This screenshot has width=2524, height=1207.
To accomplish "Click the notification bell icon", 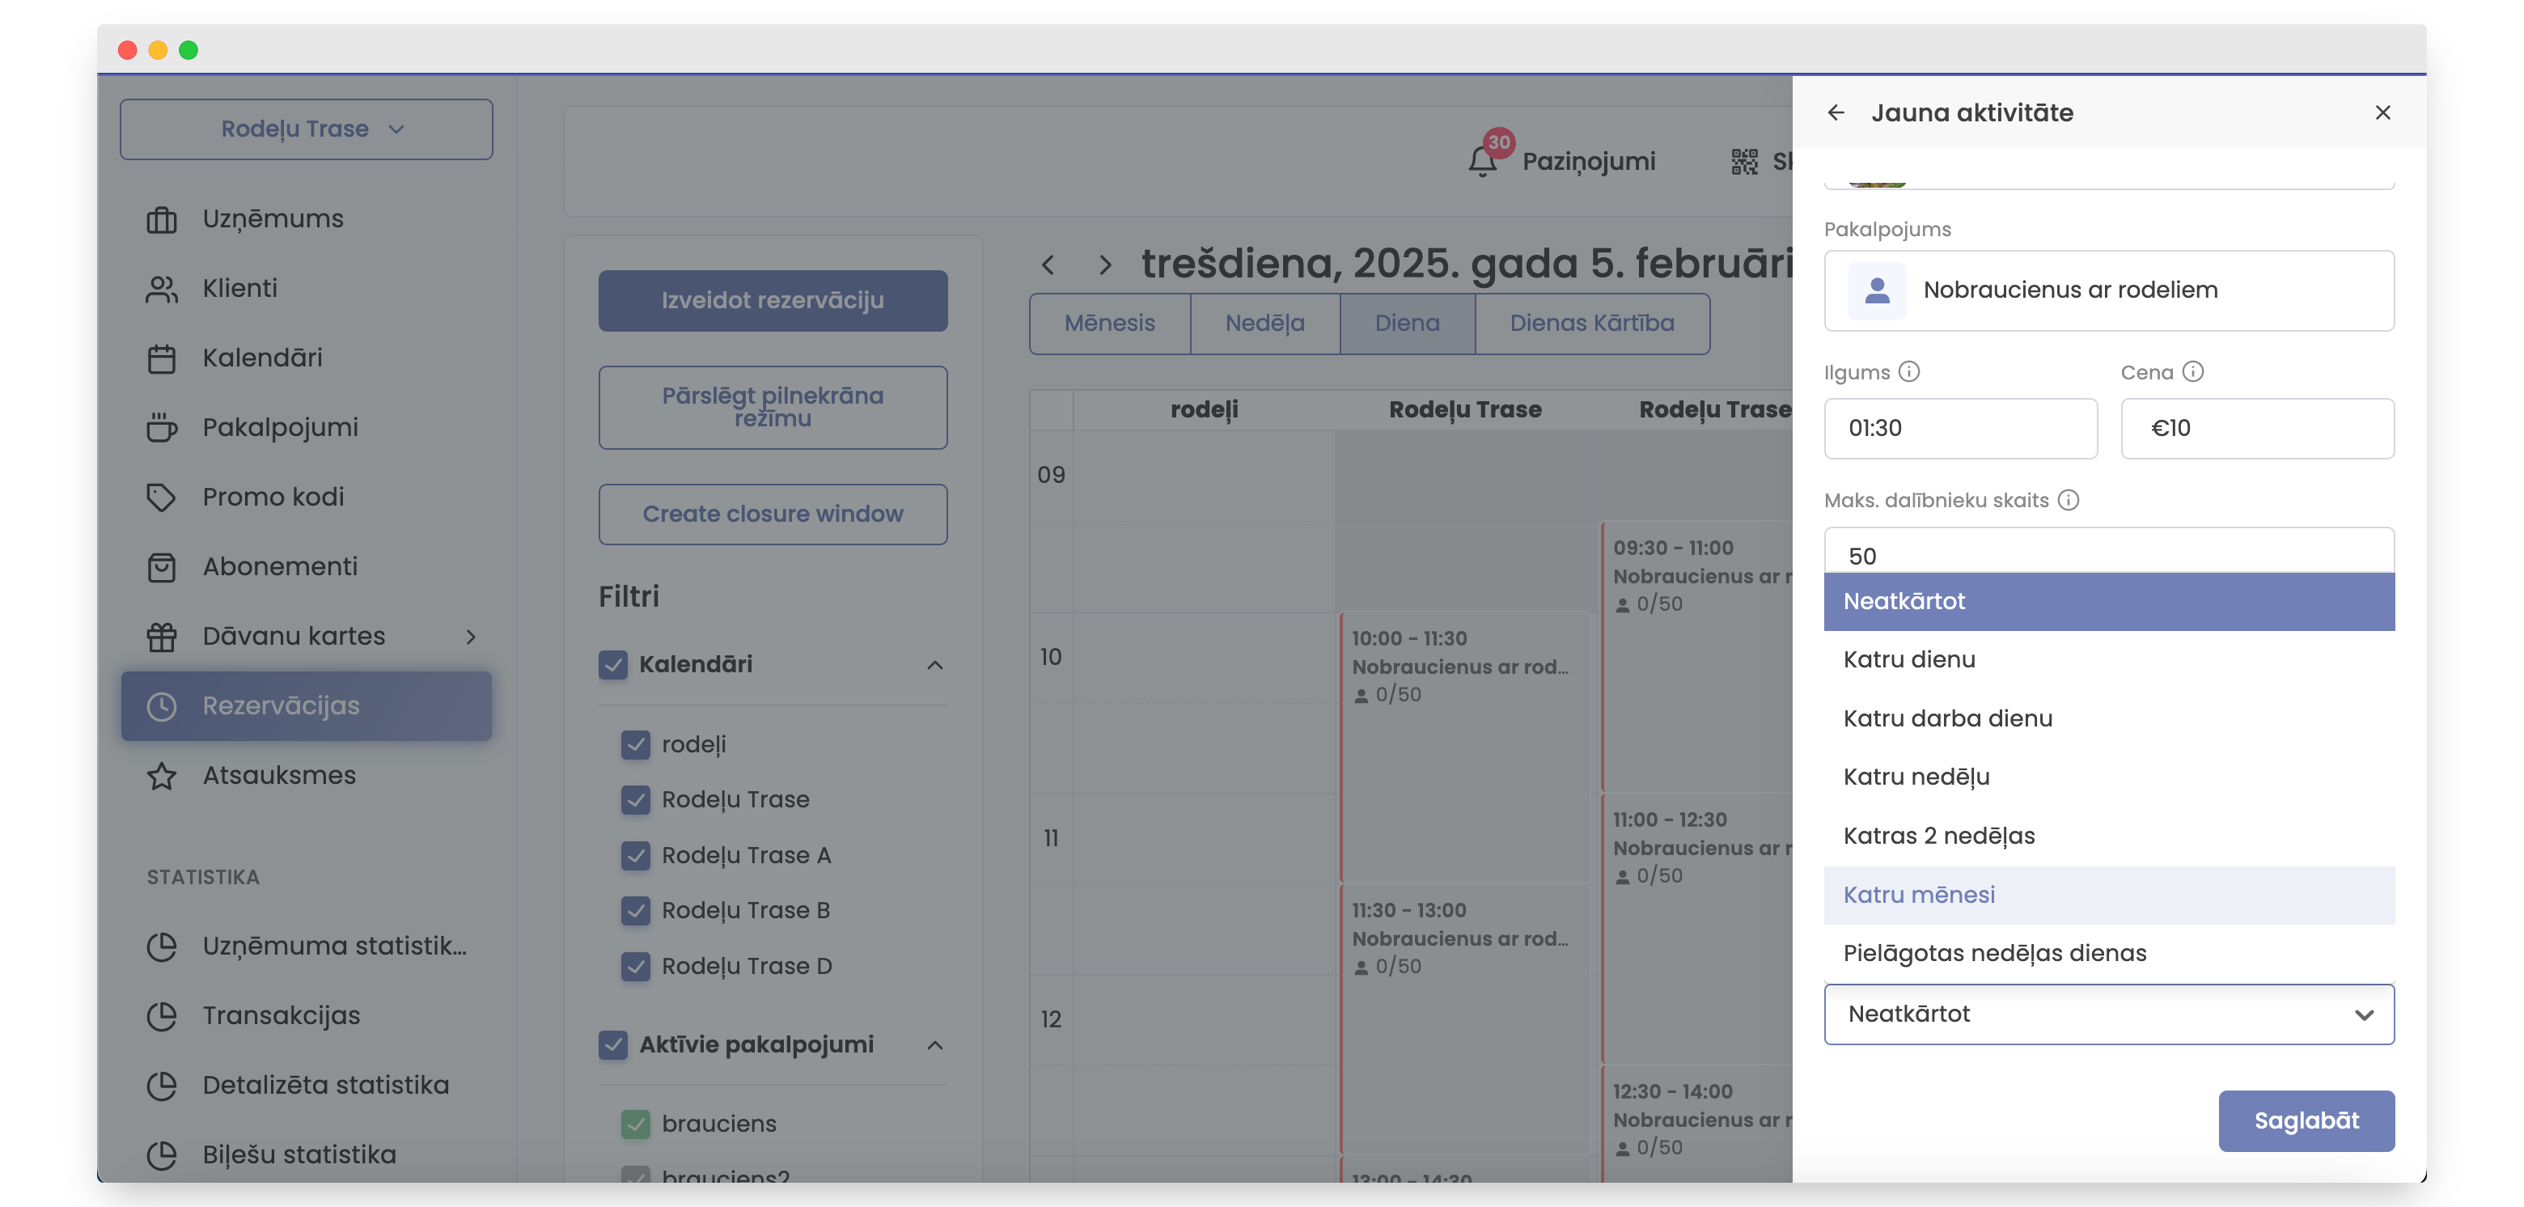I will (1483, 162).
